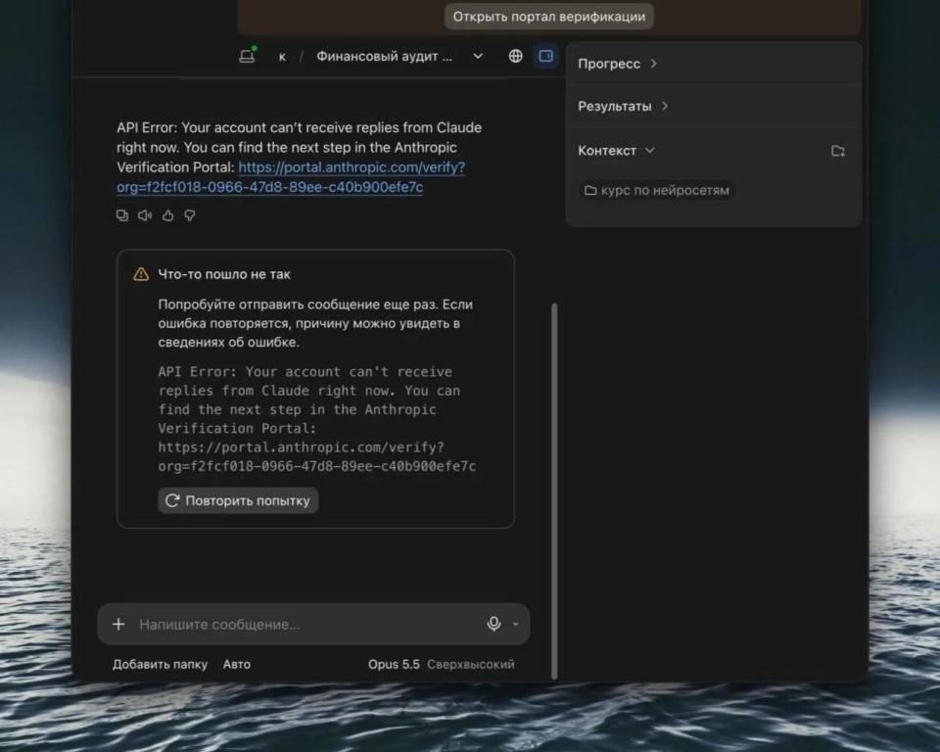Play the response aloud with speaker icon
940x752 pixels.
click(145, 215)
